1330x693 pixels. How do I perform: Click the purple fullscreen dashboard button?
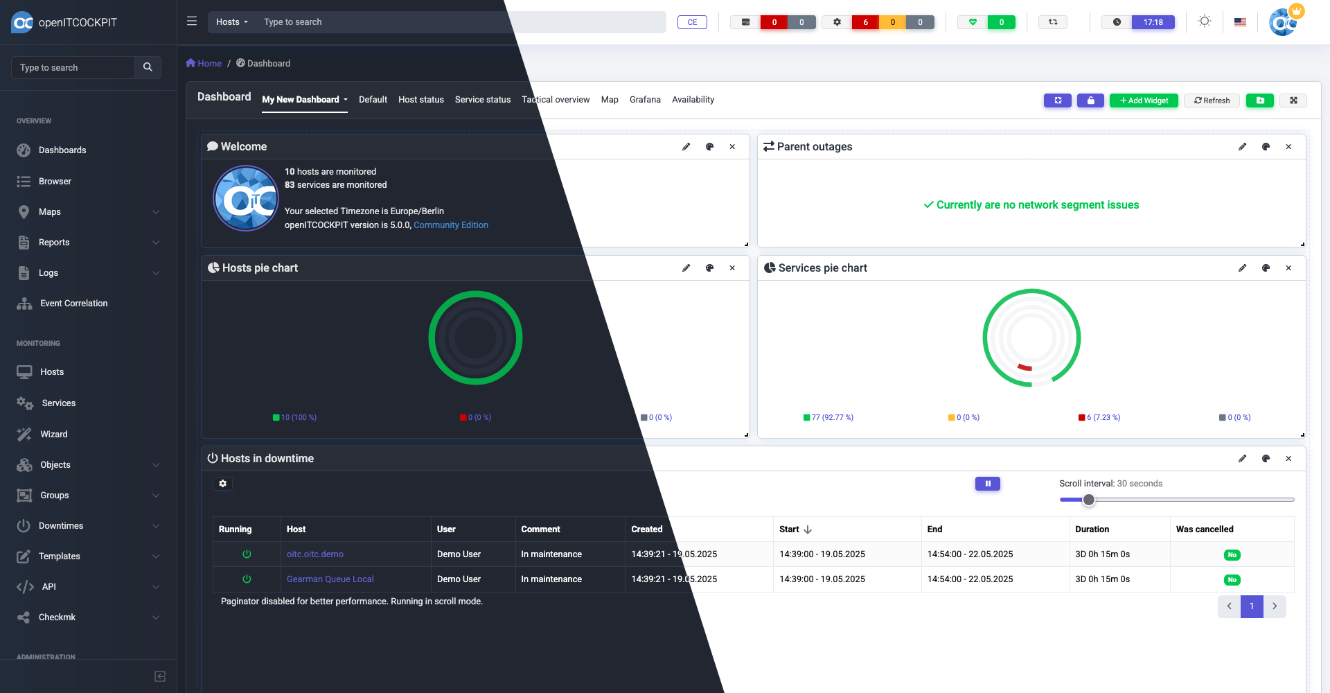[x=1058, y=100]
